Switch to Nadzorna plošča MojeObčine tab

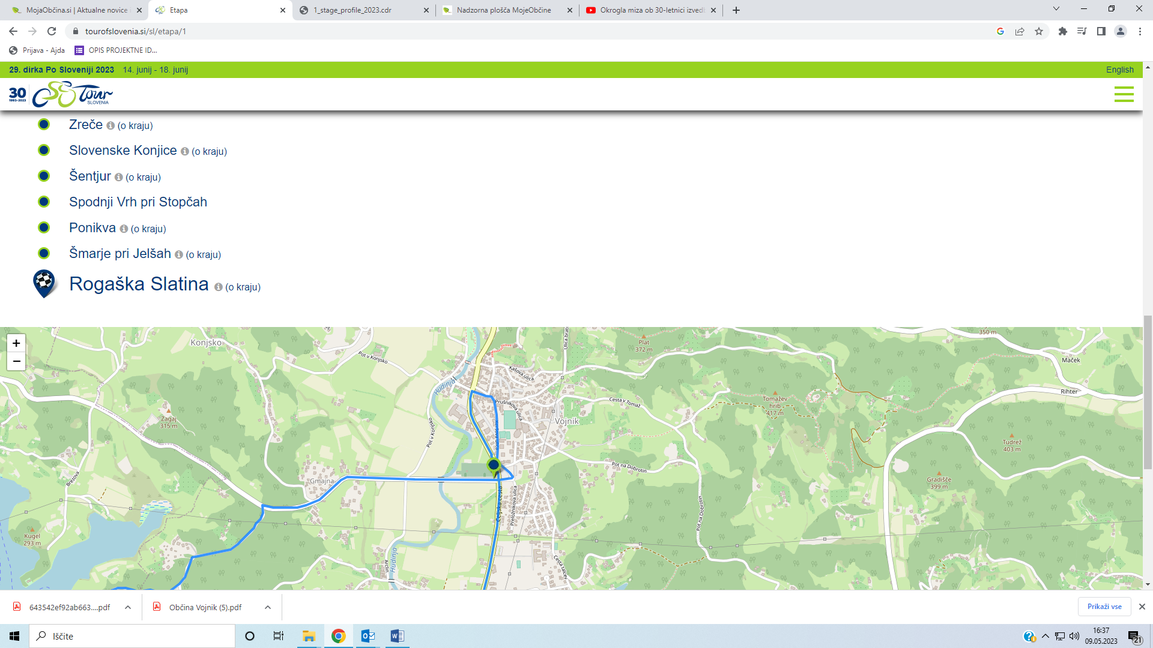coord(503,10)
